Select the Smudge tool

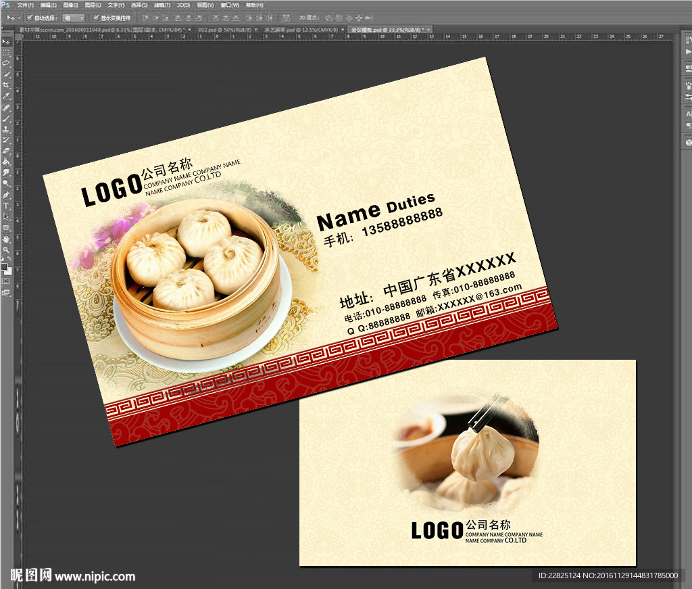click(5, 172)
